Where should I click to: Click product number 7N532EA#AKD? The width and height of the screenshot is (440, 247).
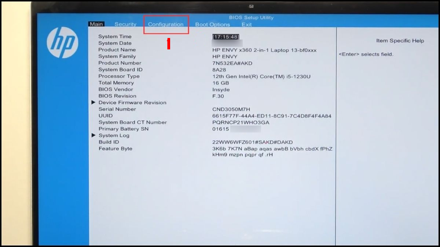pos(232,63)
